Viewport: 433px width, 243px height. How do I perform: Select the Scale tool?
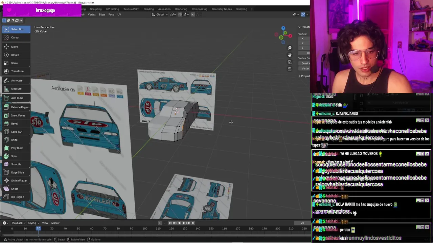pyautogui.click(x=16, y=63)
